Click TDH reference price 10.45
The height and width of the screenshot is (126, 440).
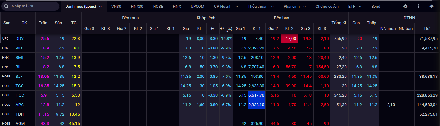pyautogui.click(x=74, y=114)
